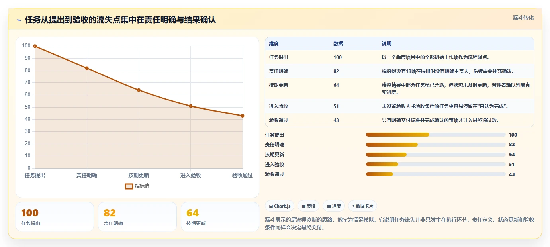550x247 pixels.
Task: Click the 进度 chip
Action: click(334, 206)
